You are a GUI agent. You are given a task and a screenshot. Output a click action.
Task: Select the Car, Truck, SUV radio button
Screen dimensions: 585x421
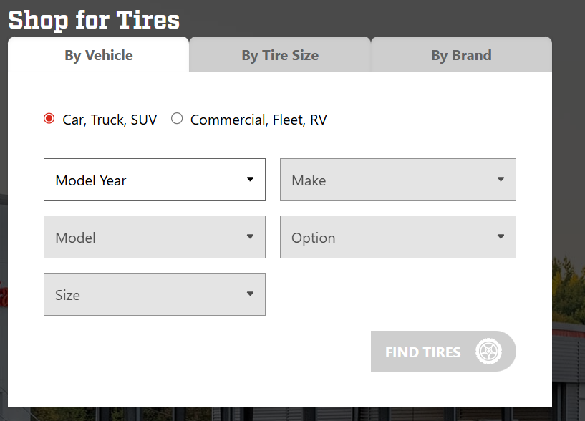(x=49, y=119)
